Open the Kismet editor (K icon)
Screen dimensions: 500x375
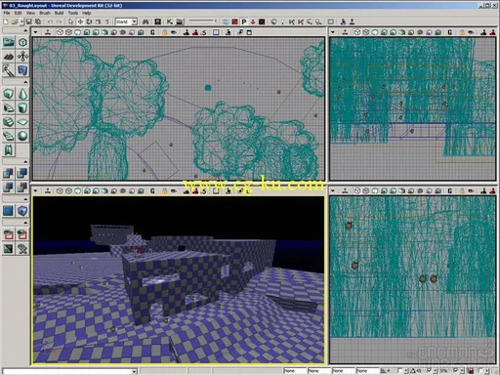click(169, 21)
